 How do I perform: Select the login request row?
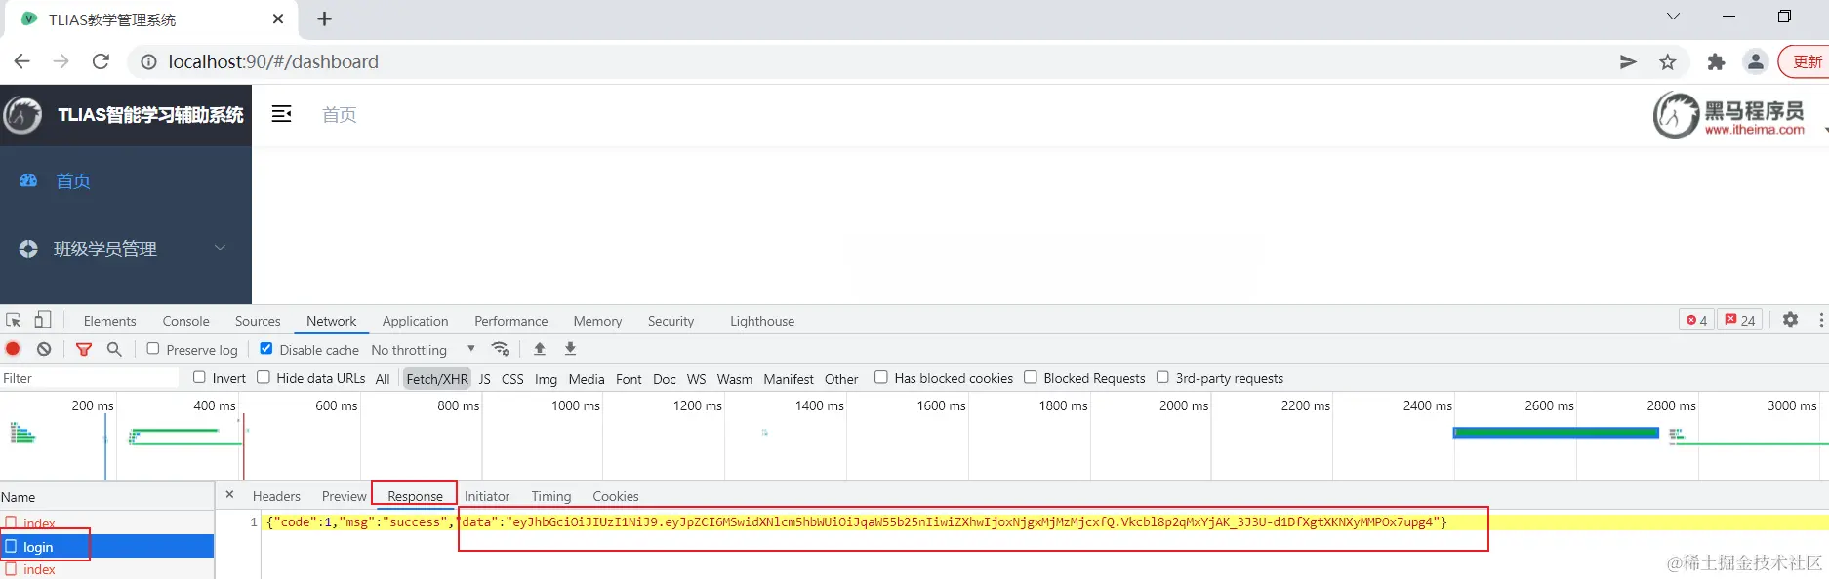(x=107, y=547)
